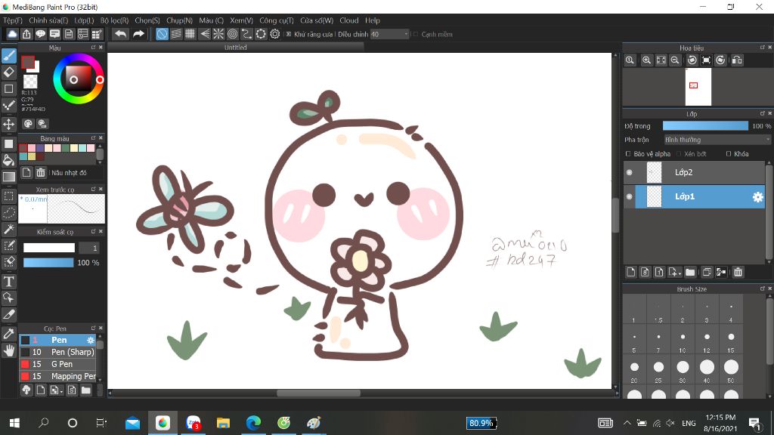Enable the Xén bớt checkbox

point(680,154)
